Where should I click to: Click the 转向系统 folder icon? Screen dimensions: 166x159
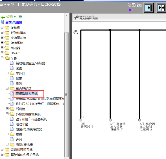[7, 43]
